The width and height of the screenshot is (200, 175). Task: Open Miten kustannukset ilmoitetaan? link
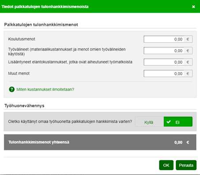(45, 89)
